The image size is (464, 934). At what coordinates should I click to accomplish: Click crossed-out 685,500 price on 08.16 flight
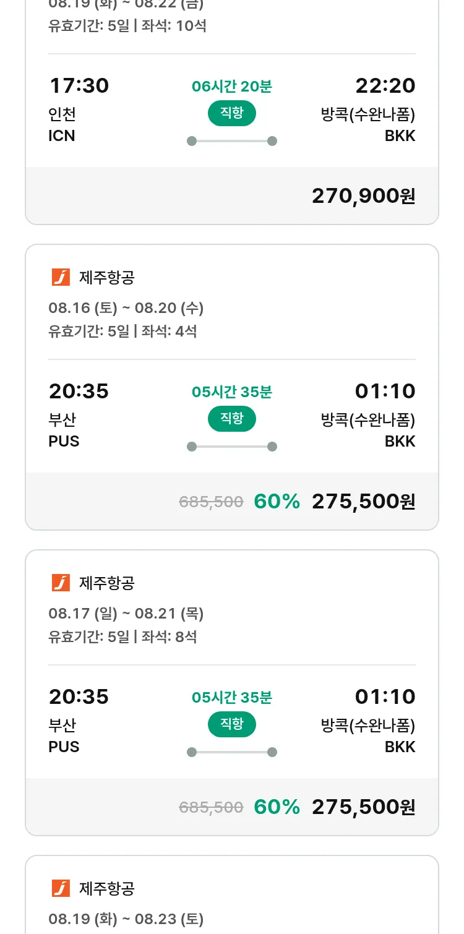[211, 502]
